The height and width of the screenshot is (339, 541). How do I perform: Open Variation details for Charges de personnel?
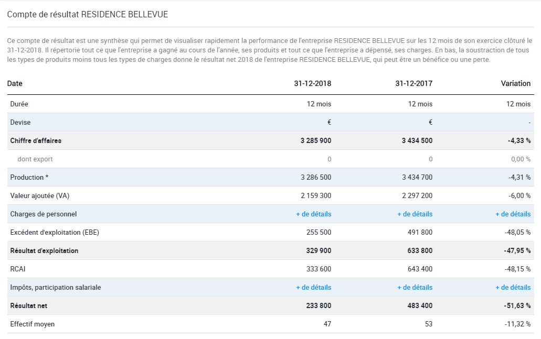coord(513,214)
